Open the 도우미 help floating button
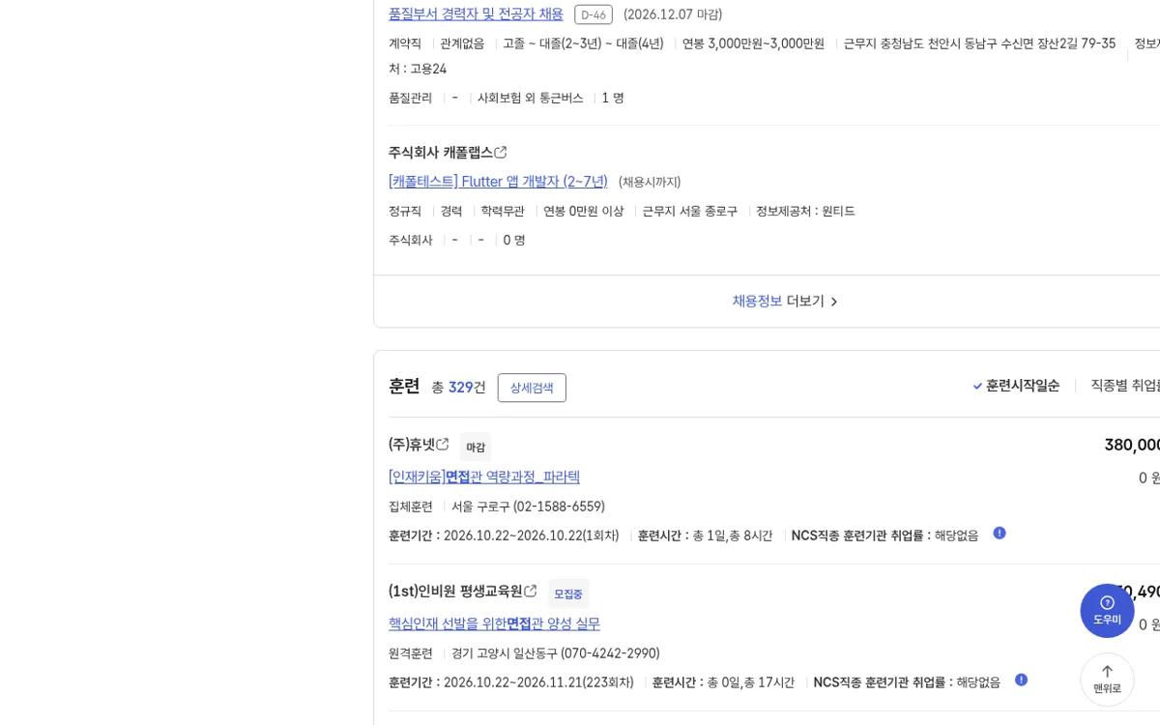1160x725 pixels. click(x=1107, y=610)
